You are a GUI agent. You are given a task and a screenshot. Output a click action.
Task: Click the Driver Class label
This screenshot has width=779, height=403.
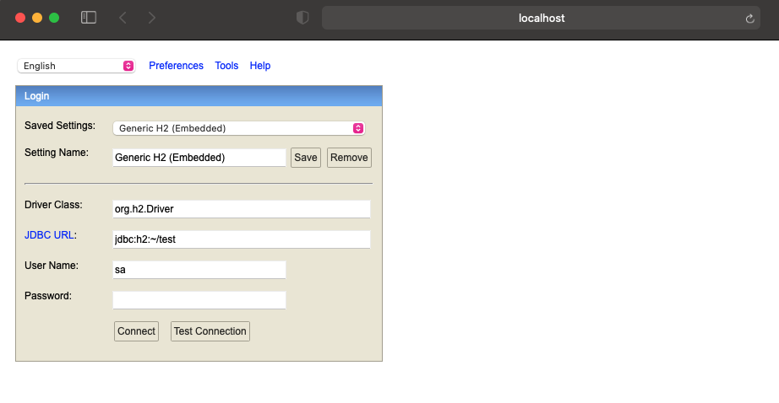[53, 205]
